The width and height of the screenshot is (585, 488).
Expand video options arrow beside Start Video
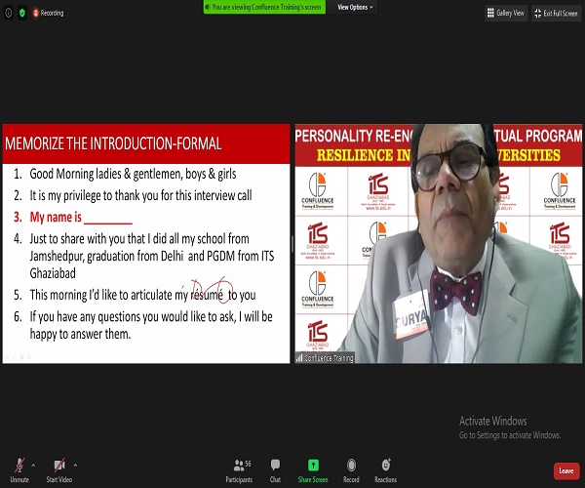coord(75,466)
